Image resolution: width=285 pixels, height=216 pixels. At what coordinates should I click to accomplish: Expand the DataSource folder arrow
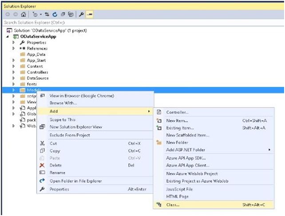pos(13,78)
